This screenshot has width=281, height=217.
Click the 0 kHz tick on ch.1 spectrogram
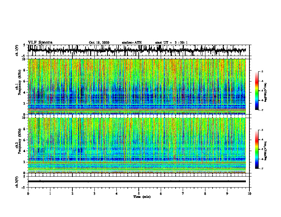[x=24, y=115]
